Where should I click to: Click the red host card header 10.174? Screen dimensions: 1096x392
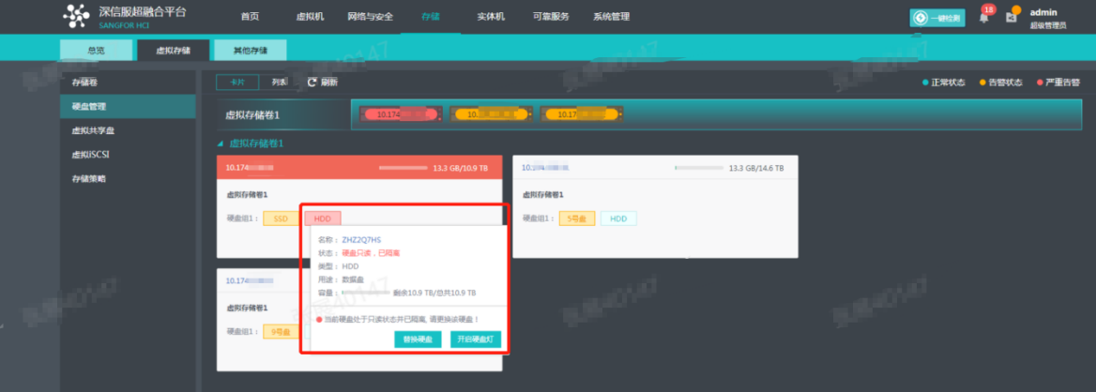tap(359, 168)
